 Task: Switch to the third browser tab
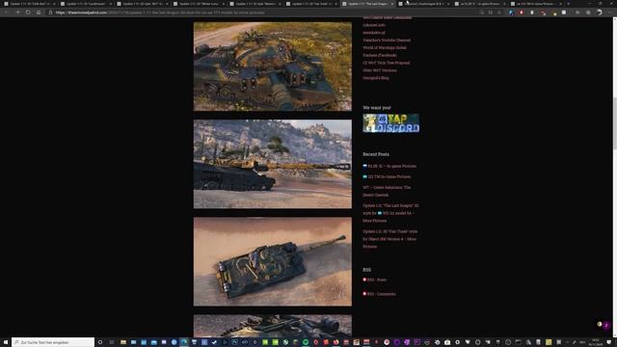coord(142,4)
